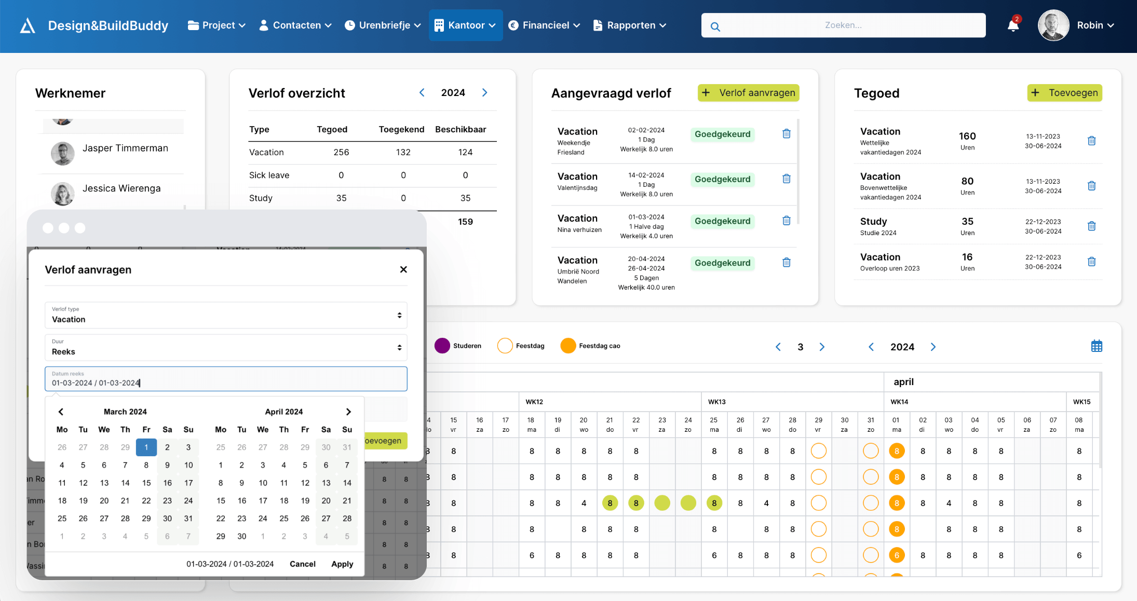Delete the Studie 2024 credit entry

click(1091, 226)
